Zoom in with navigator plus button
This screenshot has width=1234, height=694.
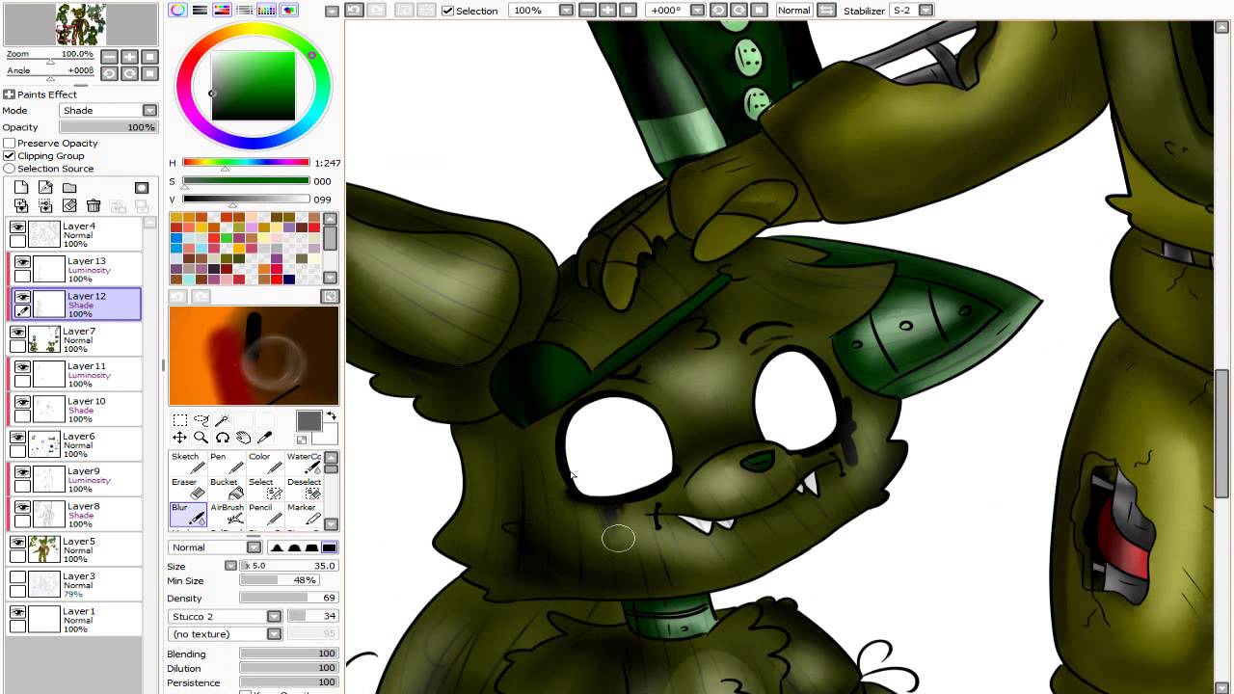pos(129,57)
